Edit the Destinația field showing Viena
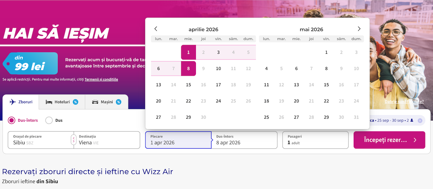The image size is (433, 189). click(x=107, y=140)
